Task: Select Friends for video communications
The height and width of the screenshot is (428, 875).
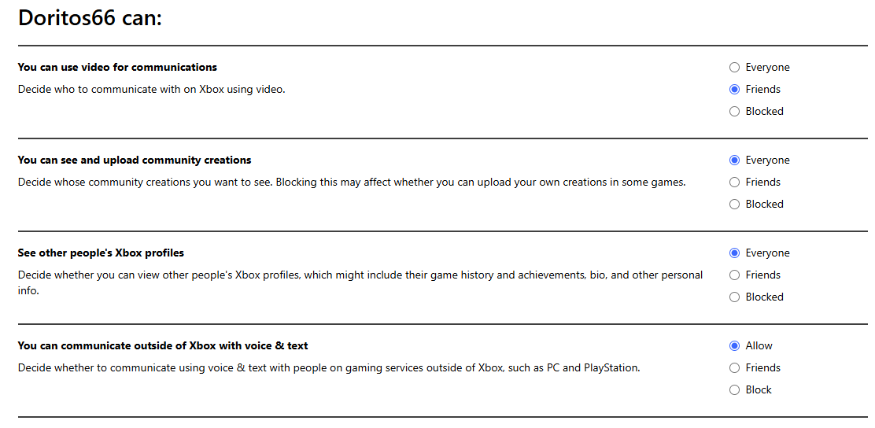Action: coord(734,89)
